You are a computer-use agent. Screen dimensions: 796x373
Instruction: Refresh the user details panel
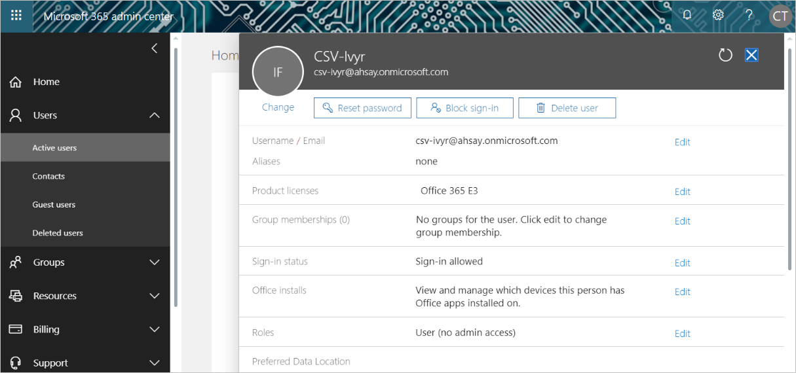tap(725, 56)
